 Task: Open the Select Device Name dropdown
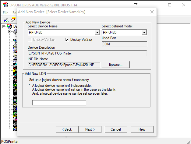[x=97, y=33]
